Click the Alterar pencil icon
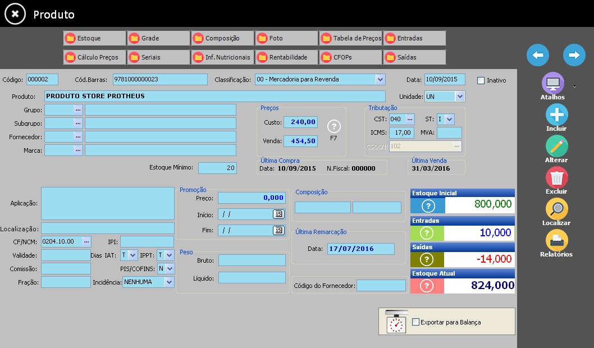The image size is (594, 348). (x=556, y=146)
